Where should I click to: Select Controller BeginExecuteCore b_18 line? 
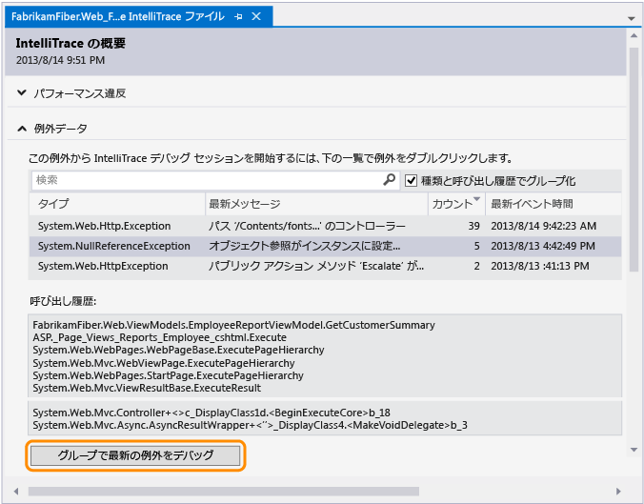(x=211, y=413)
